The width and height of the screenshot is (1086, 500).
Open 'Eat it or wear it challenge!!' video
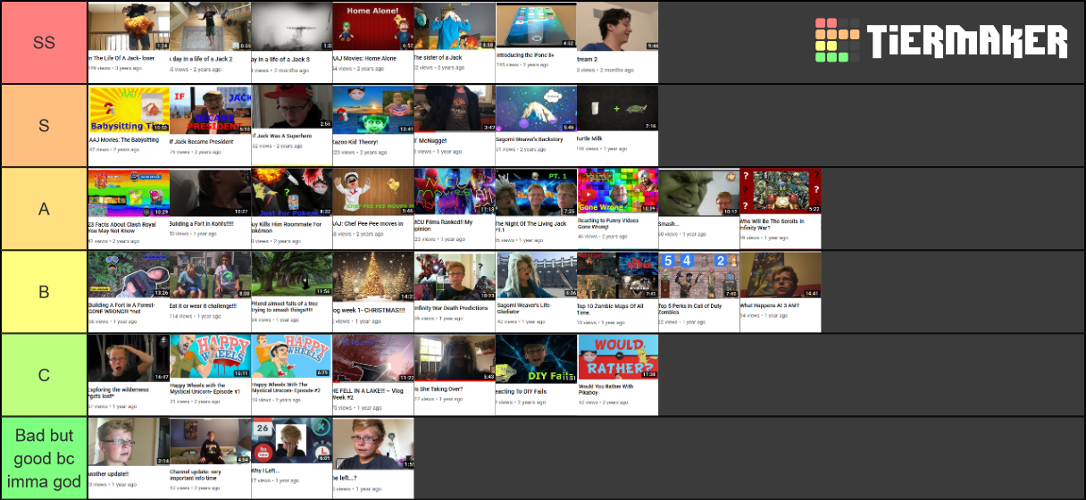pyautogui.click(x=211, y=291)
